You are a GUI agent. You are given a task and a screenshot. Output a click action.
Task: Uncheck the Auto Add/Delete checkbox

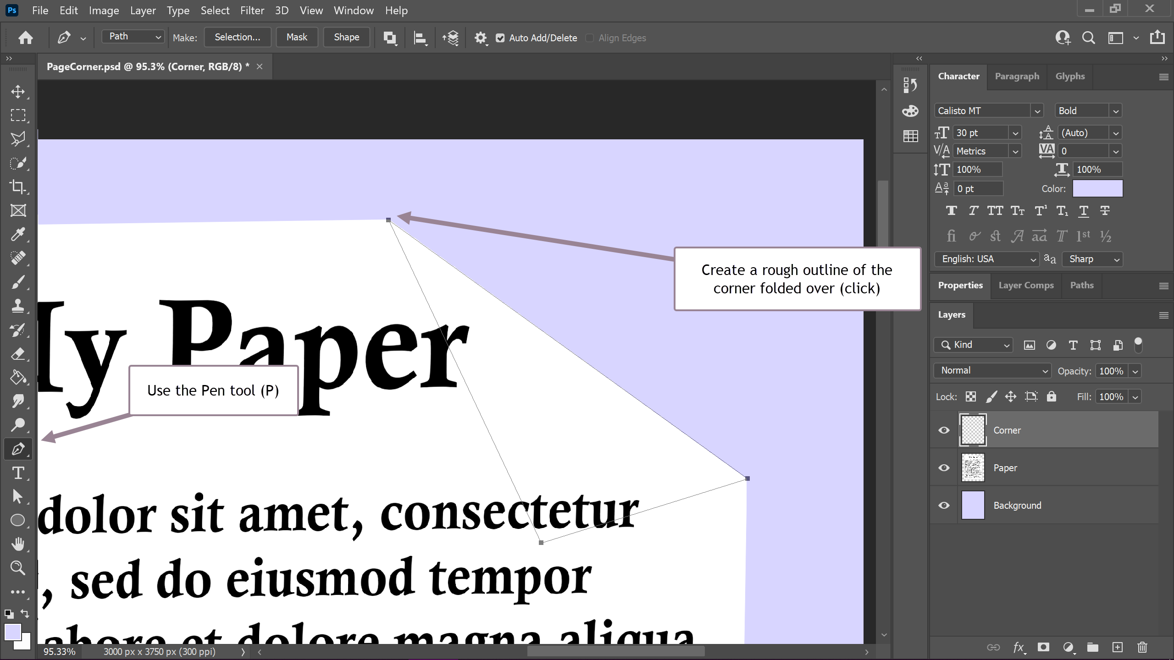pyautogui.click(x=500, y=38)
